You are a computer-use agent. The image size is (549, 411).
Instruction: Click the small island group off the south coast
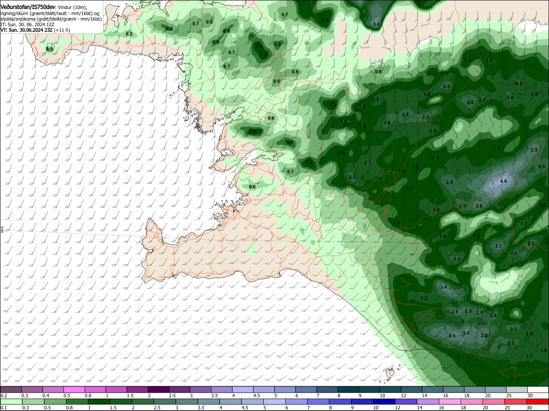click(x=390, y=373)
